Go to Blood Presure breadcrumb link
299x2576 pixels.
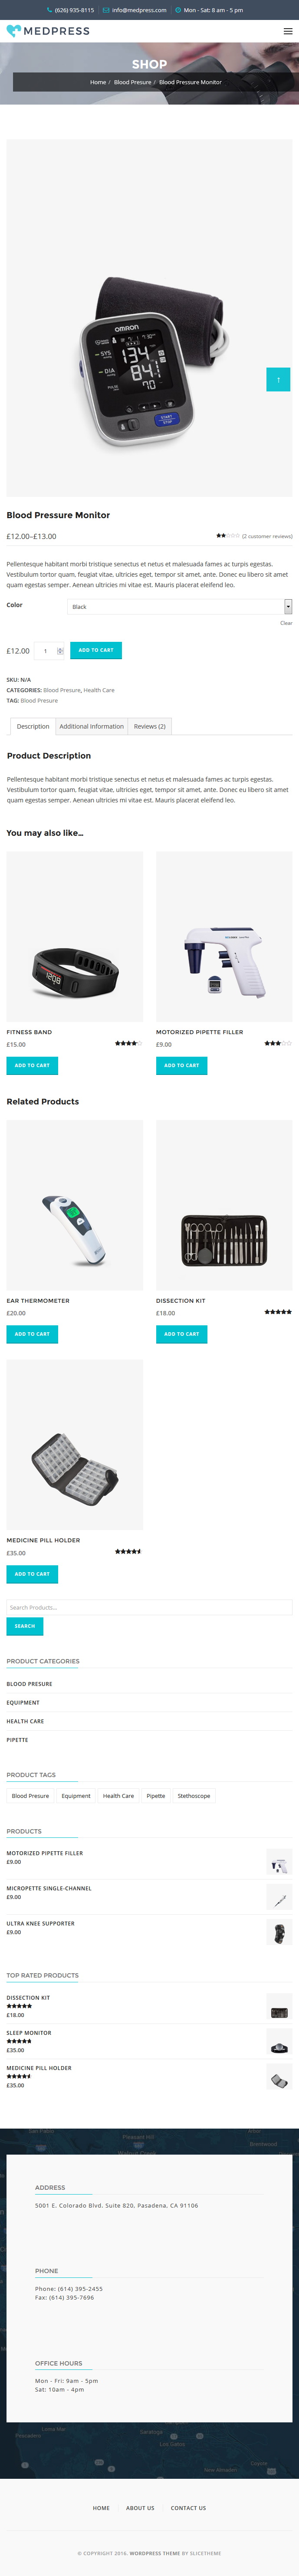coord(133,82)
